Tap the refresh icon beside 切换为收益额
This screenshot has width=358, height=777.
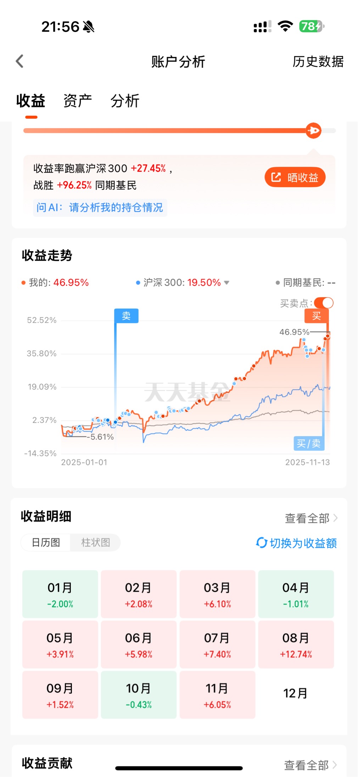pyautogui.click(x=262, y=542)
